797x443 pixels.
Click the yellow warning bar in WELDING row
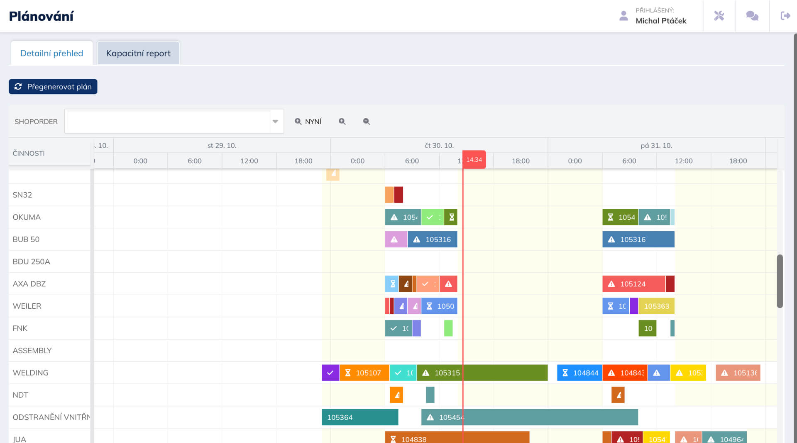click(688, 373)
